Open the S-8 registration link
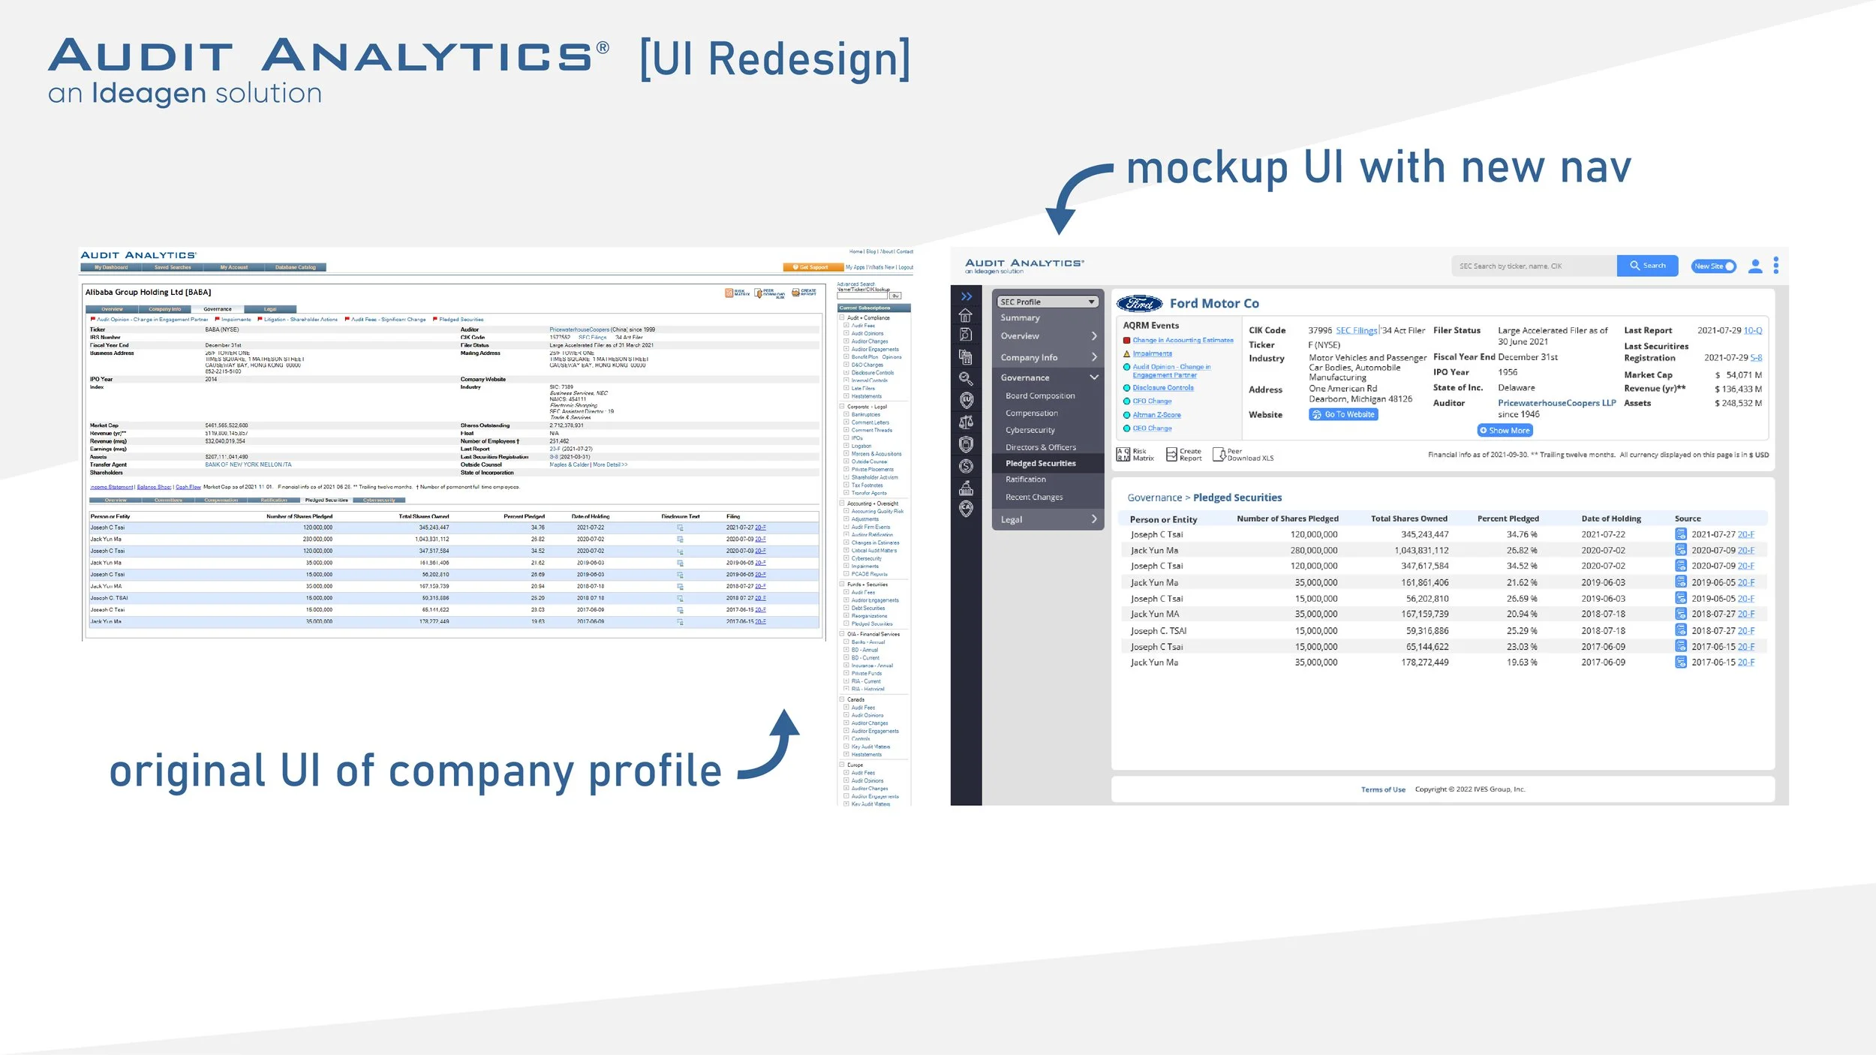Image resolution: width=1876 pixels, height=1055 pixels. pos(1756,358)
